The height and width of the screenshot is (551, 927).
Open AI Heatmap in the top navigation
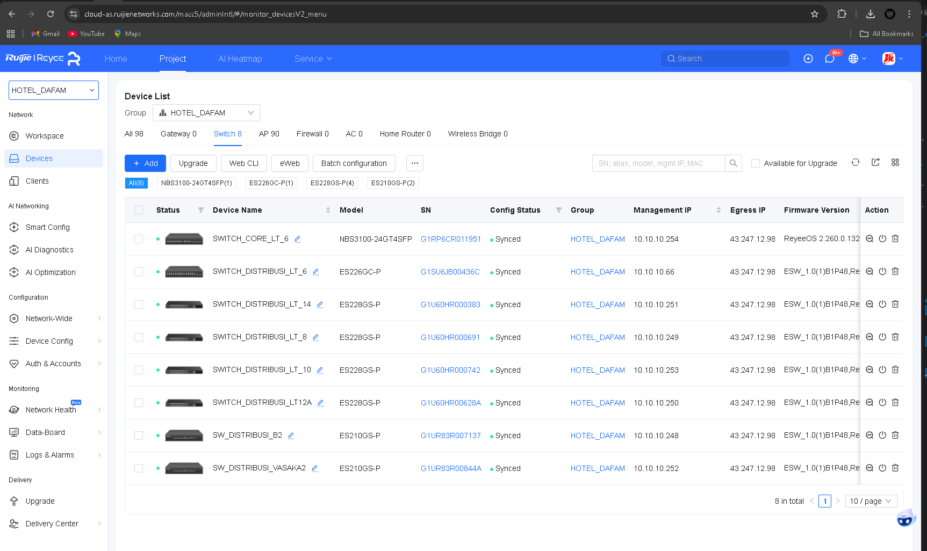(x=240, y=59)
